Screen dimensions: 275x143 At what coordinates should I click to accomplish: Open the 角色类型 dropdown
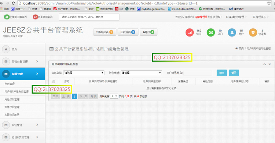click(141, 73)
